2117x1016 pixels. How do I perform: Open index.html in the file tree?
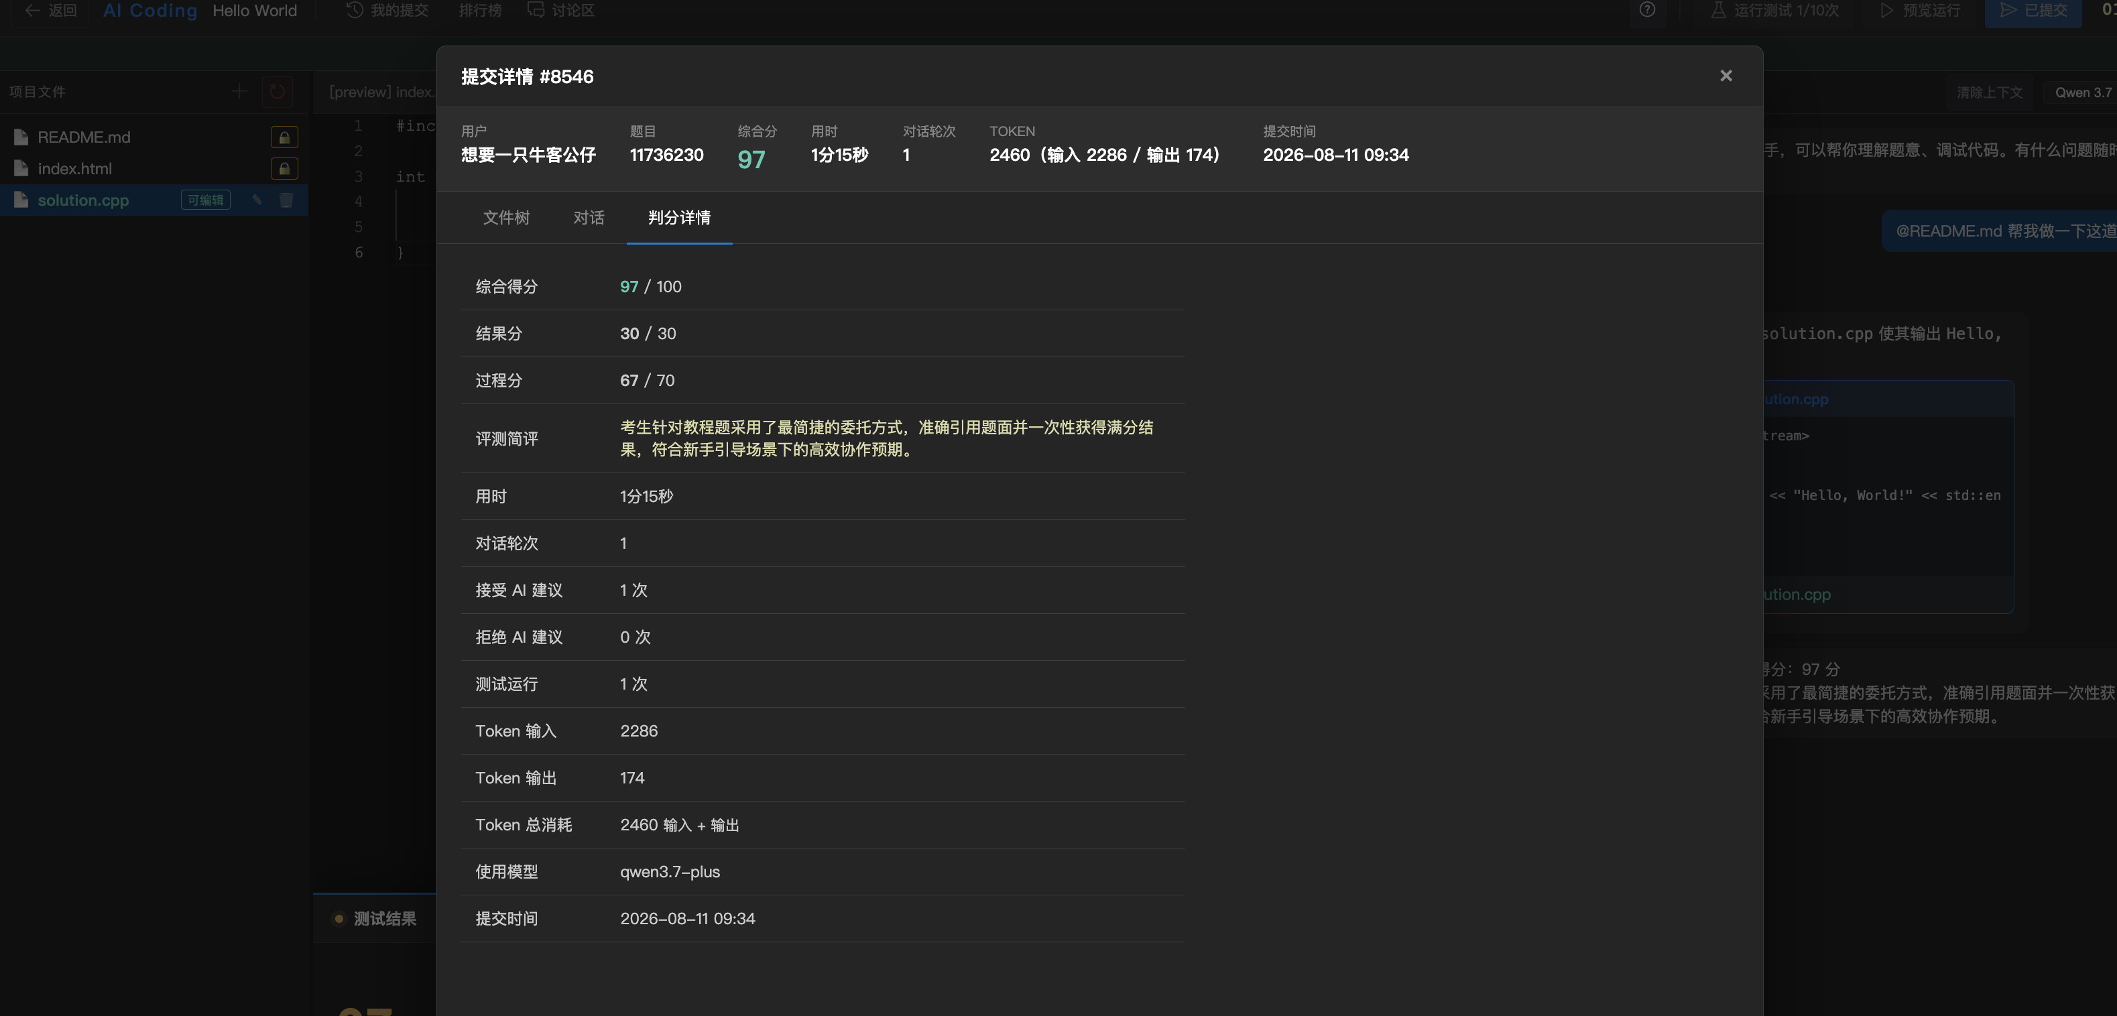[x=75, y=168]
